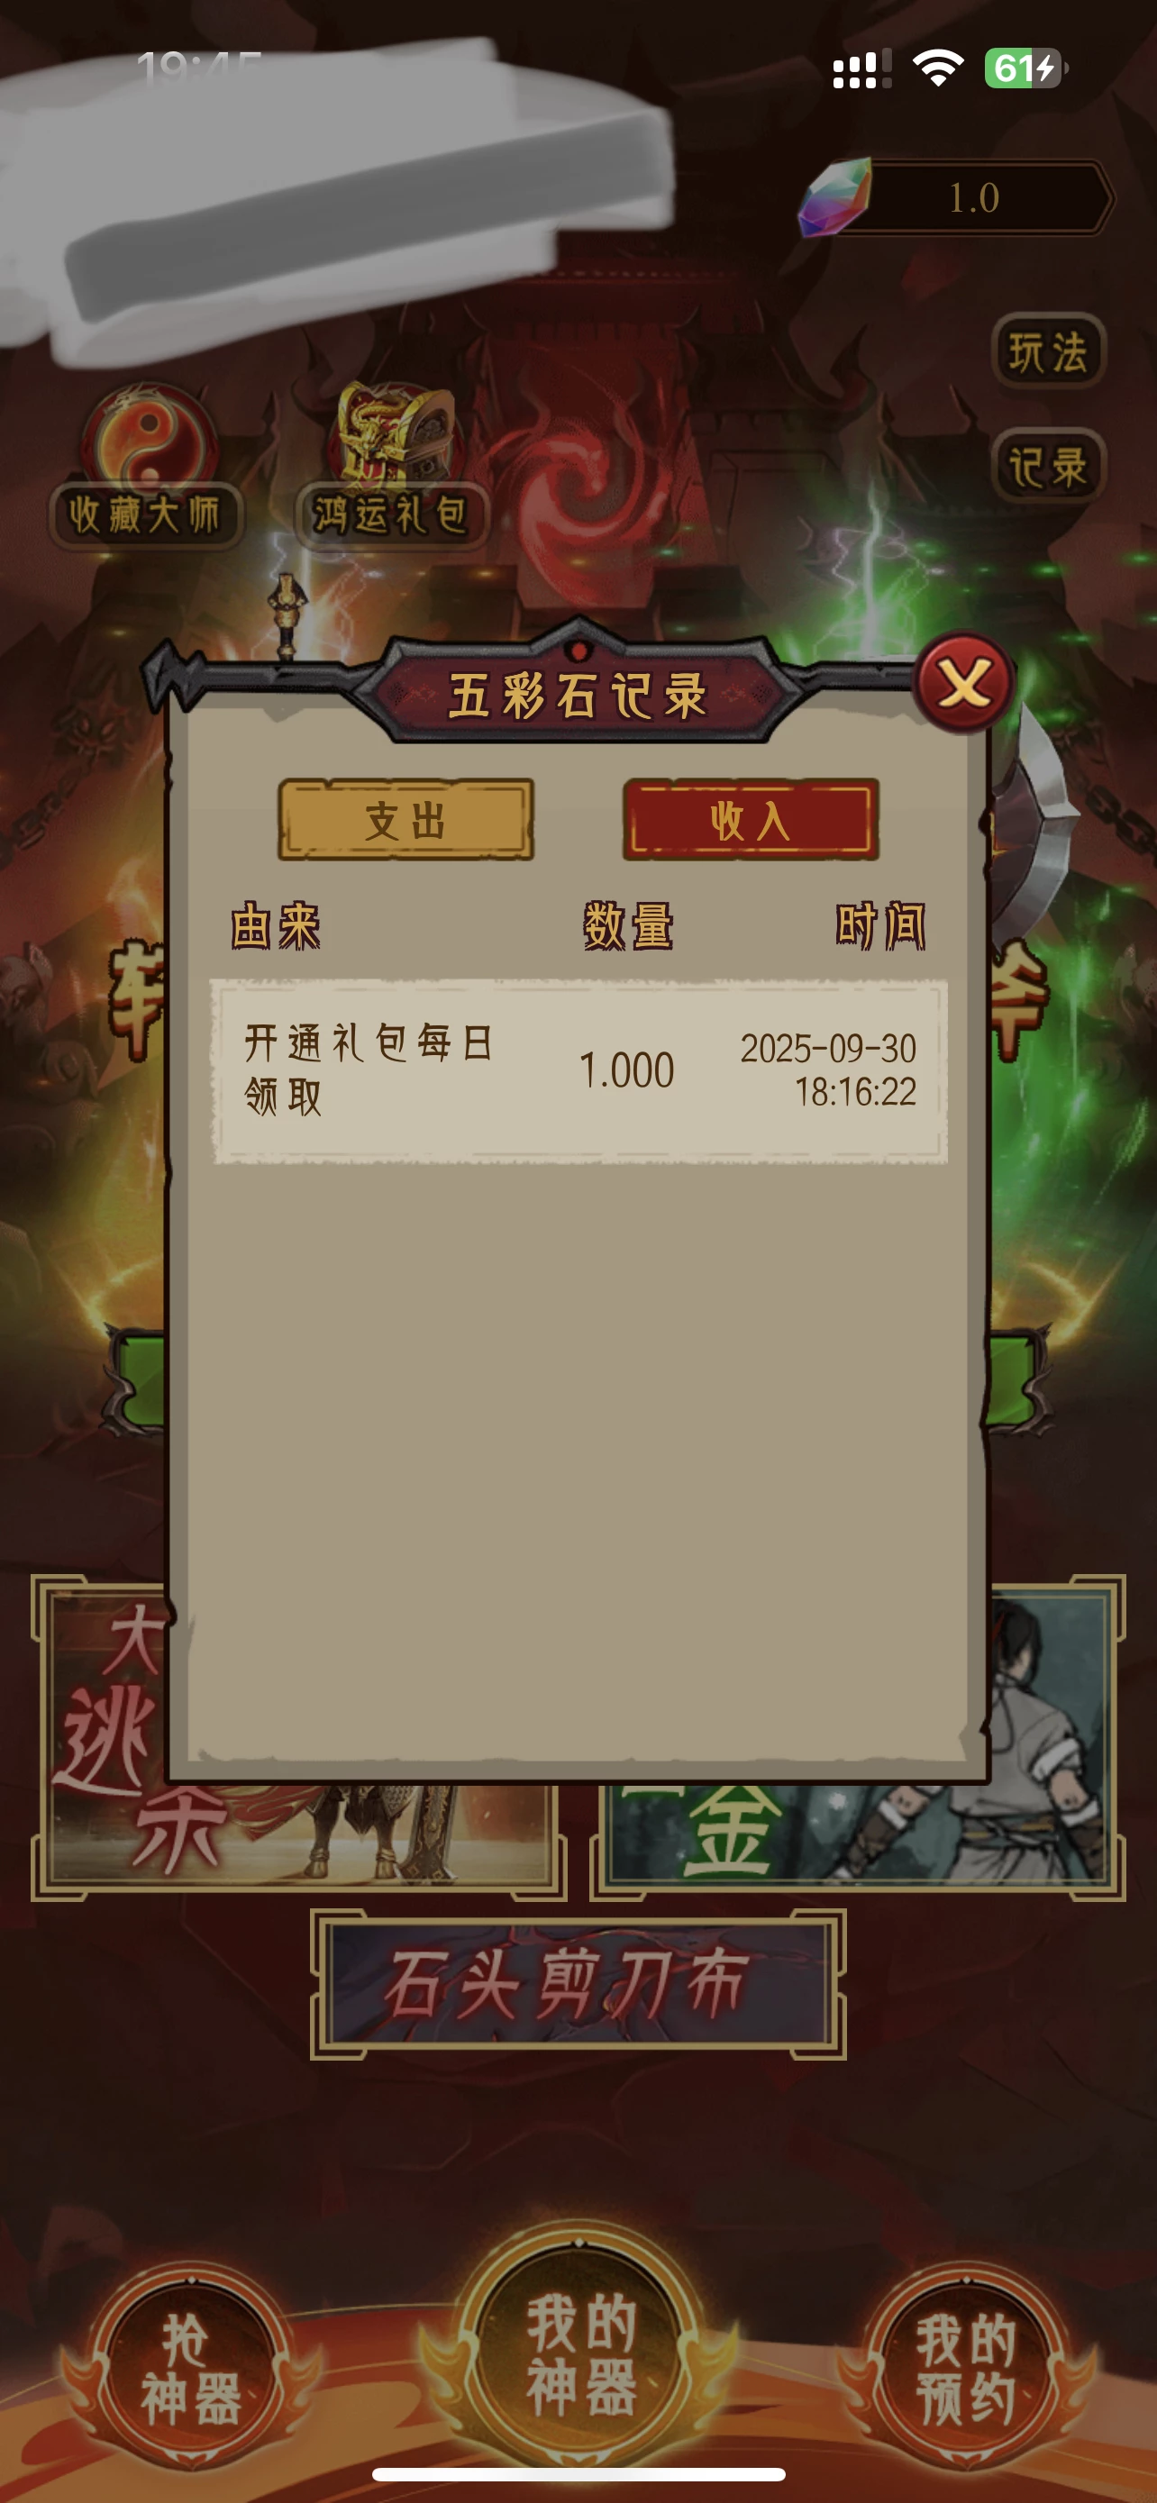1157x2503 pixels.
Task: Tap the rainbow gem currency icon
Action: coord(834,197)
